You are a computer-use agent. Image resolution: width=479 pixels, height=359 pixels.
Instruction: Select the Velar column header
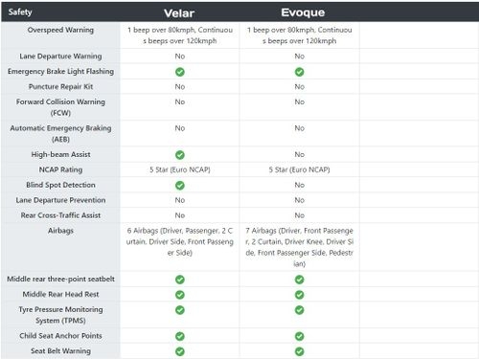pyautogui.click(x=179, y=13)
